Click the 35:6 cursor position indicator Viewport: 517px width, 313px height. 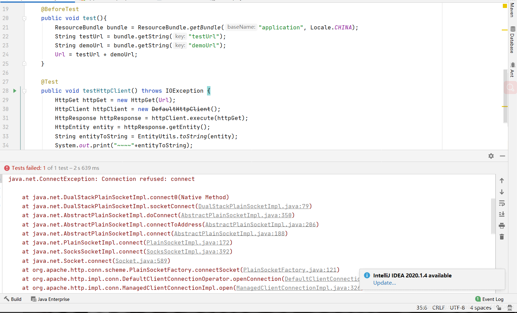pos(422,307)
